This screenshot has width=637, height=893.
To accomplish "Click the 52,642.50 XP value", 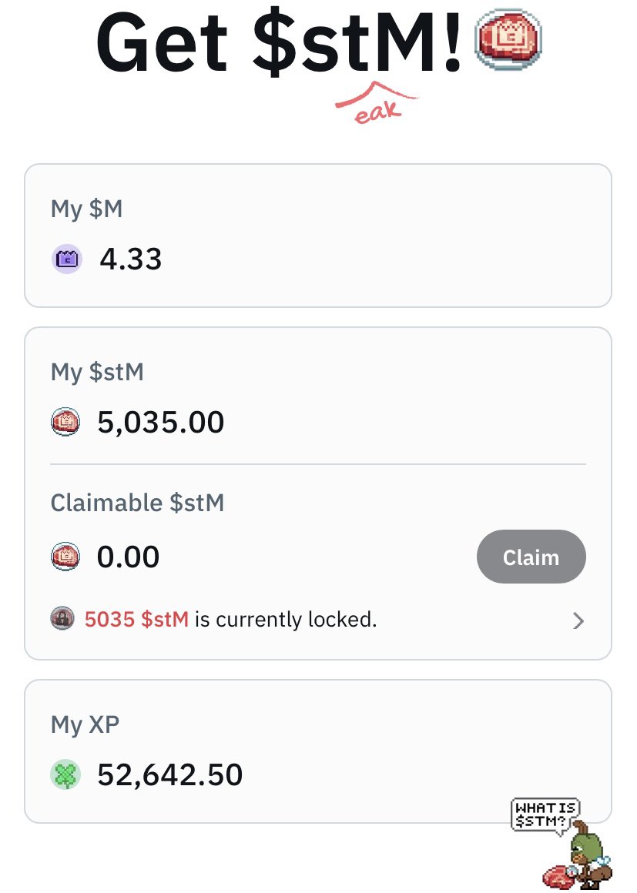I will (x=170, y=775).
